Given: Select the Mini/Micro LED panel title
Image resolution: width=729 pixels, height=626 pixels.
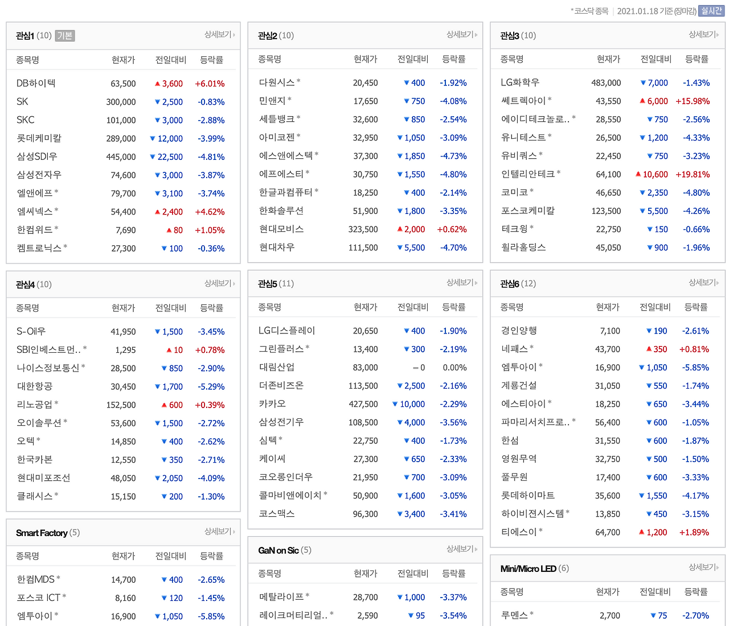Looking at the screenshot, I should pyautogui.click(x=529, y=568).
